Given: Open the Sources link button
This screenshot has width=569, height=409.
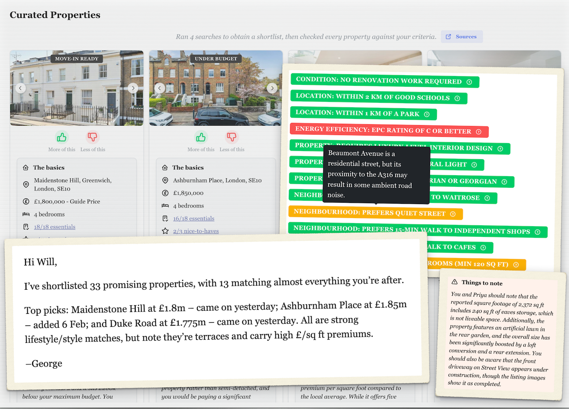Looking at the screenshot, I should 462,37.
